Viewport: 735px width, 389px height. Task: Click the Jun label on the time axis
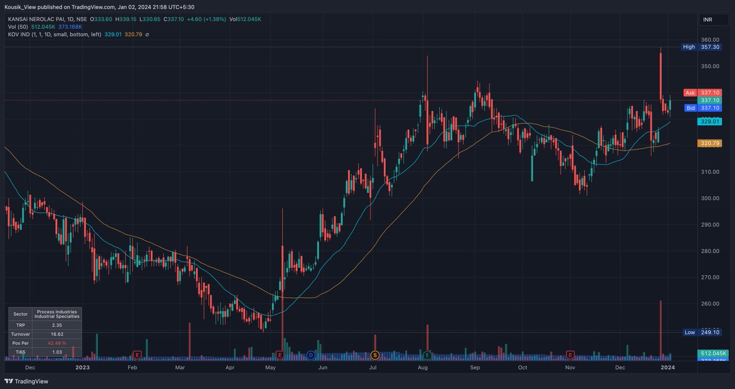323,367
